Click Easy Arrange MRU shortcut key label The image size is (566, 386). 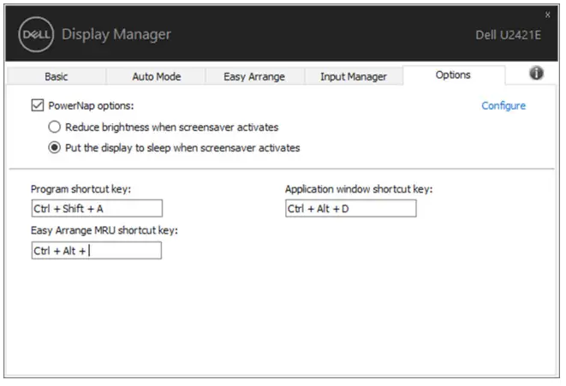(104, 230)
